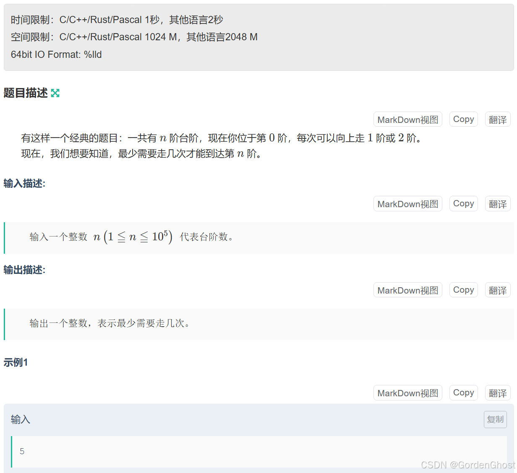Open MarkDown视图 above 示例1 input
The height and width of the screenshot is (473, 517).
point(407,392)
